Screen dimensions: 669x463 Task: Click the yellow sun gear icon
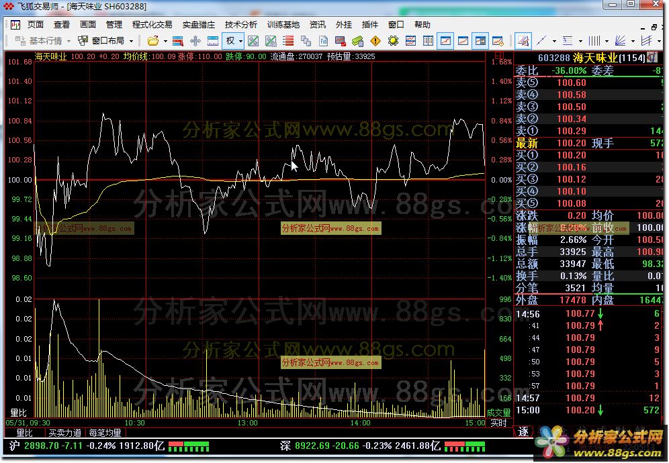pyautogui.click(x=393, y=41)
